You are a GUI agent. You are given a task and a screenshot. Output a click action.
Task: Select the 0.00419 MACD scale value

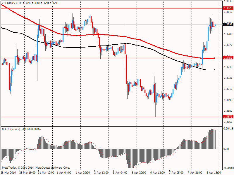[228, 129]
